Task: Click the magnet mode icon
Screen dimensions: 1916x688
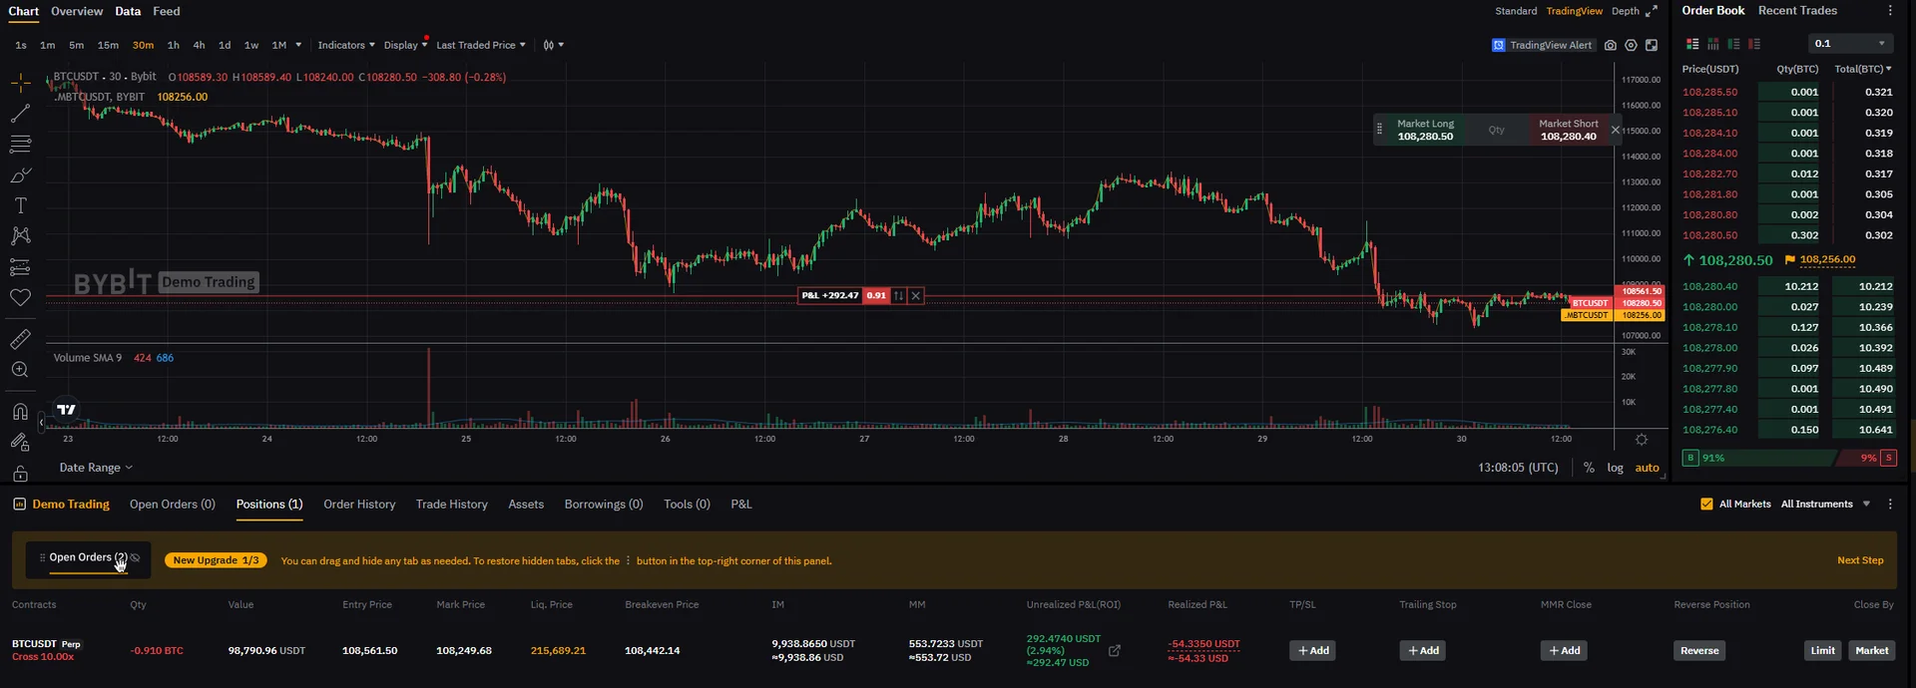Action: point(20,411)
